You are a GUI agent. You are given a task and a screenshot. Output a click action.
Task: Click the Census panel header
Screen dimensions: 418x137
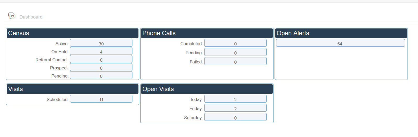pos(73,33)
